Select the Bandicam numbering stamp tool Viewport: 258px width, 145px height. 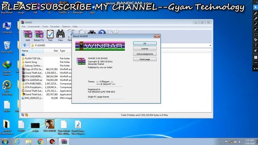pyautogui.click(x=255, y=40)
